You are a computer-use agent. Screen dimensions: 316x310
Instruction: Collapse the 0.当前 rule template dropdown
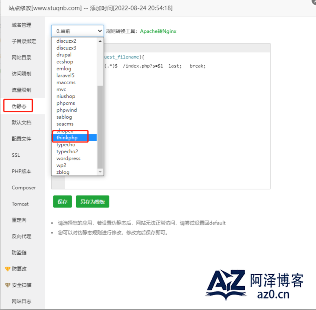[x=77, y=31]
